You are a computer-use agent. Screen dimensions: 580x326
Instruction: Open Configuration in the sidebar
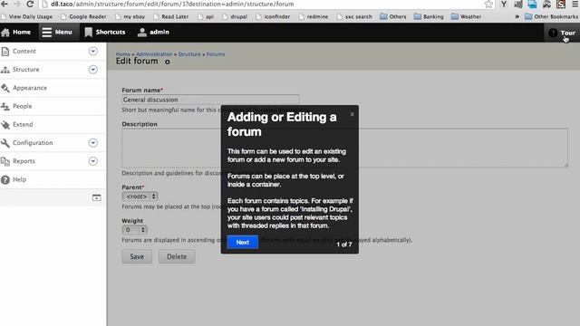click(33, 143)
